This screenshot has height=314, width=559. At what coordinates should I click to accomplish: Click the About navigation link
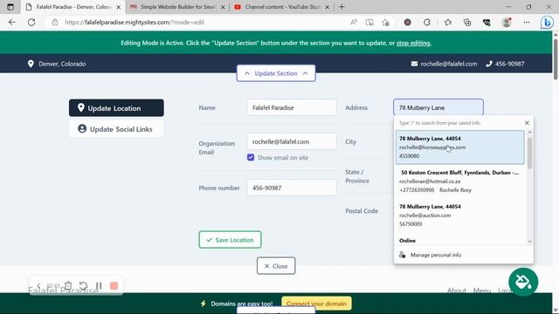(456, 290)
